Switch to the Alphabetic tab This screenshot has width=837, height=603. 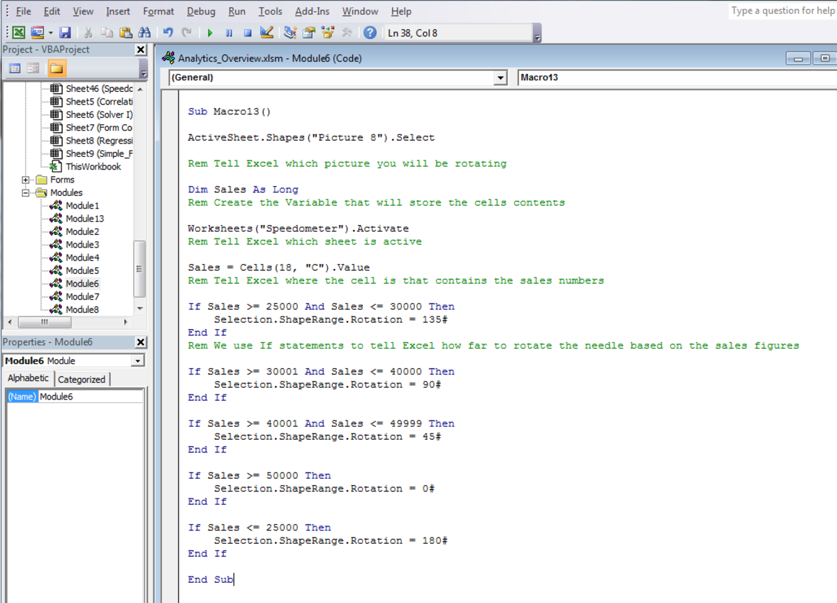[28, 378]
